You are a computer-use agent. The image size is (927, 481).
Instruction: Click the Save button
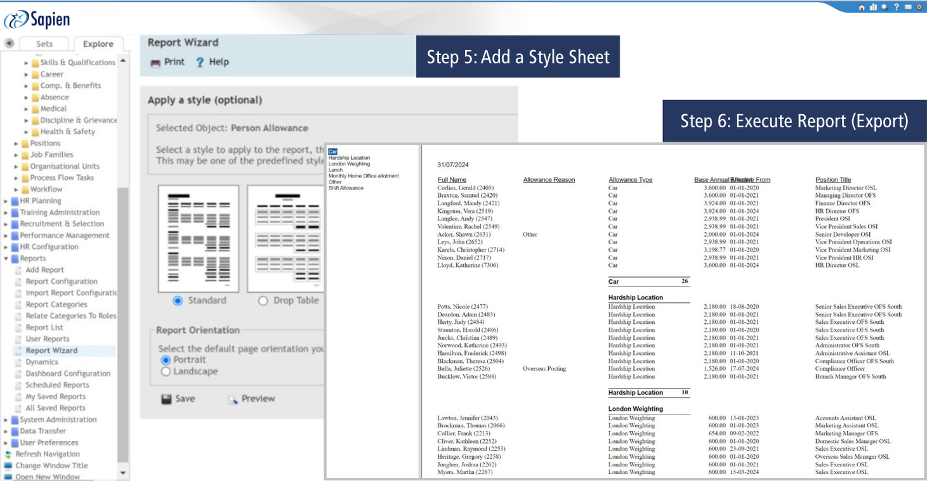click(x=178, y=399)
